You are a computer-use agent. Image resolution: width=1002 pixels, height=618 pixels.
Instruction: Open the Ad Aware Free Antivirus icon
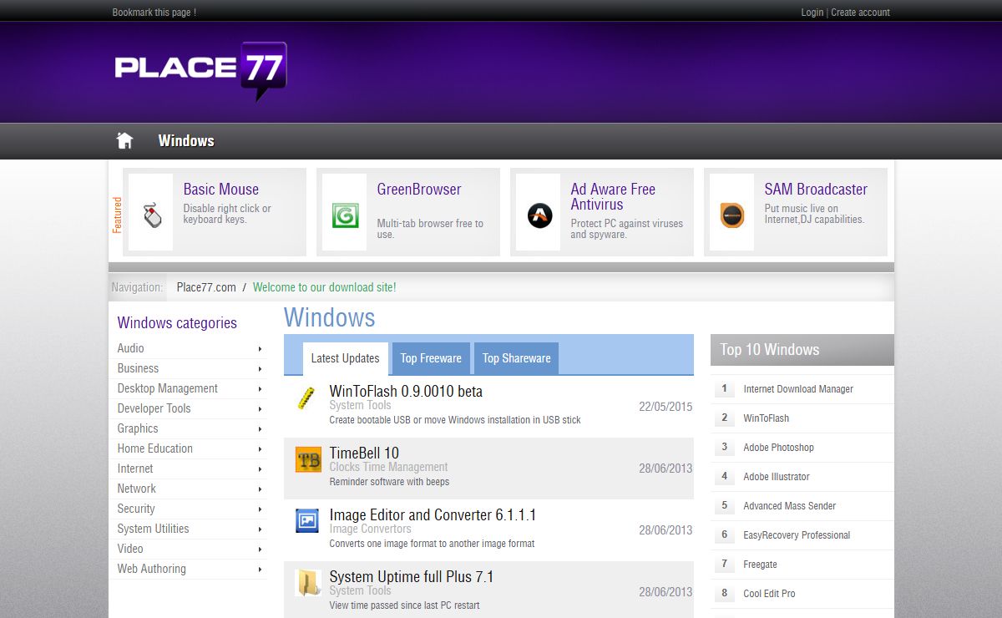pyautogui.click(x=539, y=216)
